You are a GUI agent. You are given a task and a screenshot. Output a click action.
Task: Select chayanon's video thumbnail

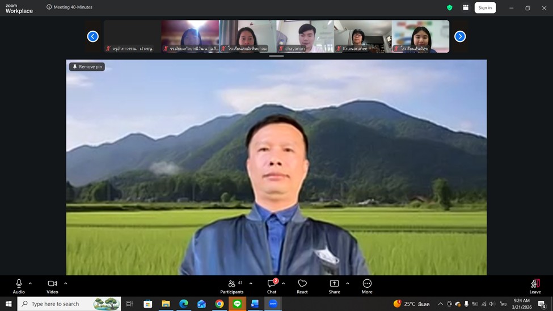point(305,36)
